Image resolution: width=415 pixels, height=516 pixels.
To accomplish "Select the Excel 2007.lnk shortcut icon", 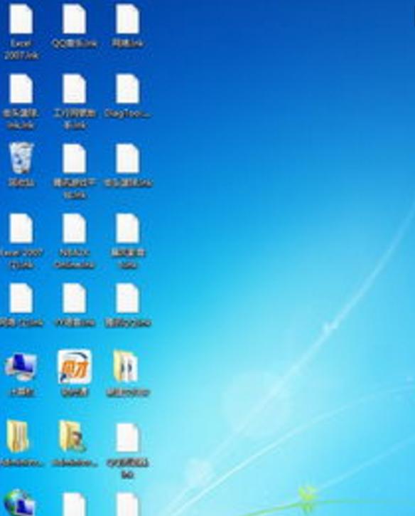I will [x=21, y=19].
